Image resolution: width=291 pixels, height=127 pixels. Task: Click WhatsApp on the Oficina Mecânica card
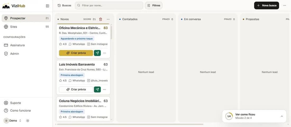click(77, 44)
